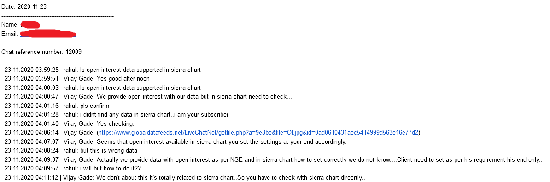Image resolution: width=550 pixels, height=182 pixels.
Task: Click the Chat reference number 12009 line
Action: 41,52
